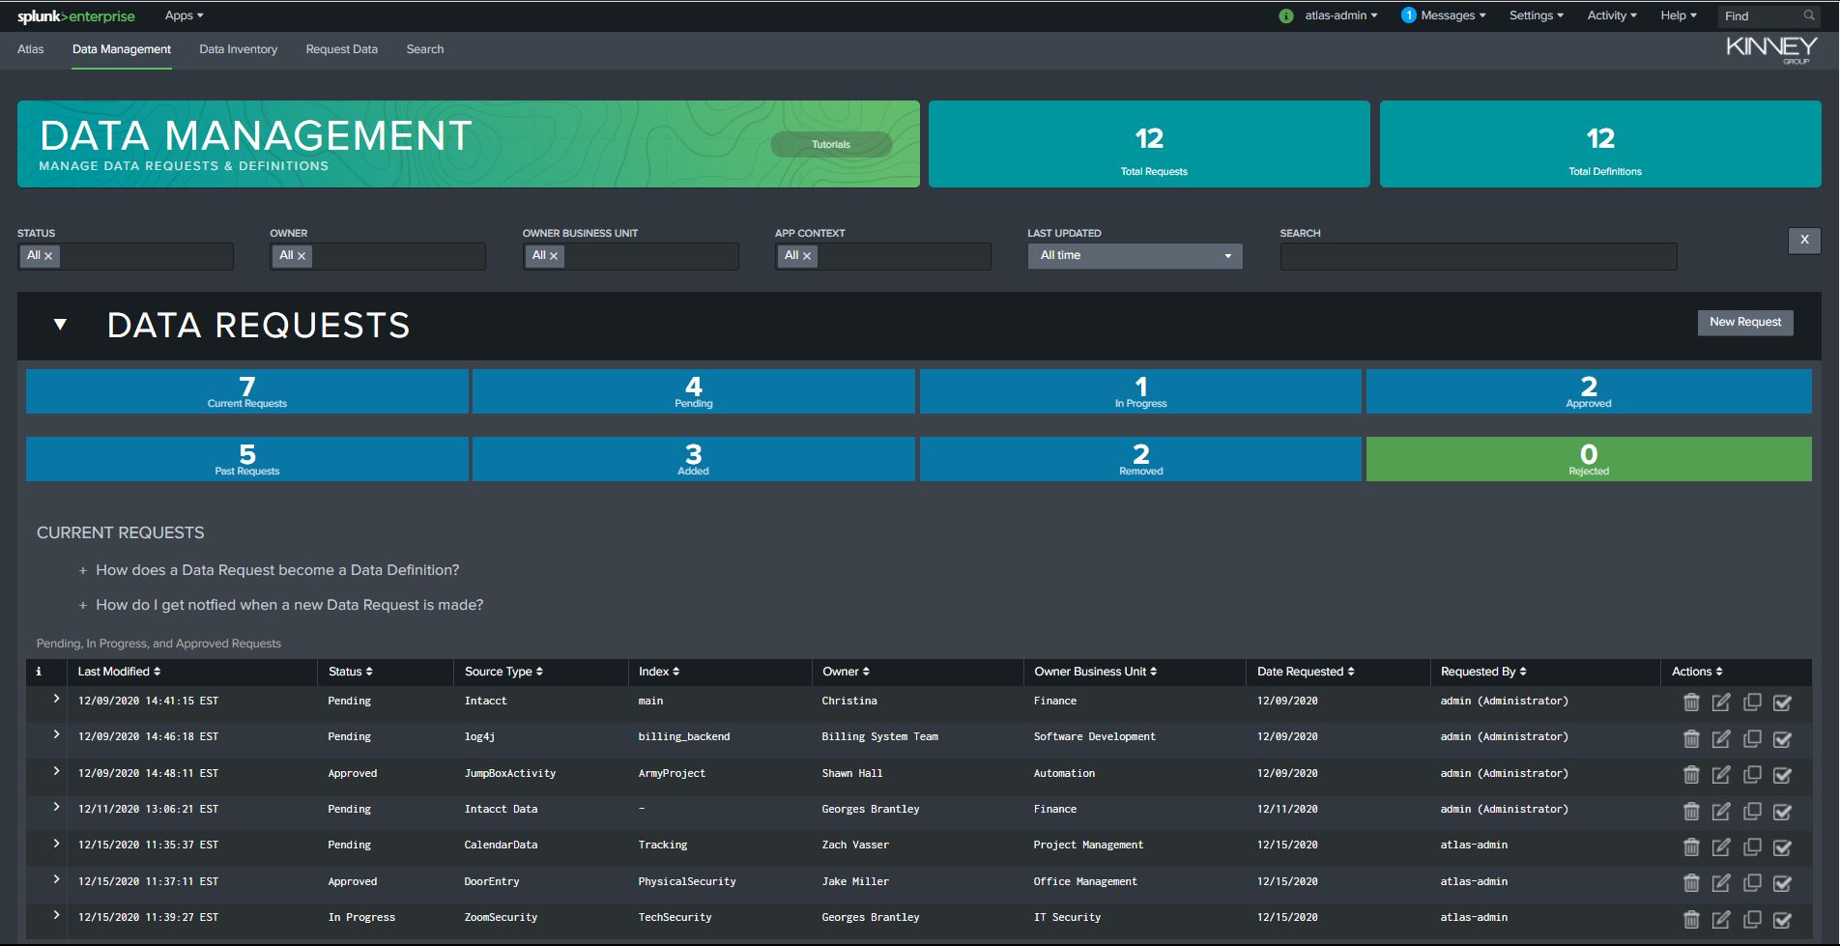The height and width of the screenshot is (946, 1840).
Task: Open the Last Updated All time dropdown
Action: tap(1134, 255)
